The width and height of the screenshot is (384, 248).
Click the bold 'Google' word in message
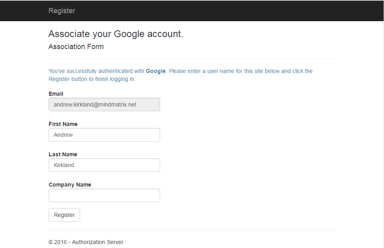tap(156, 71)
